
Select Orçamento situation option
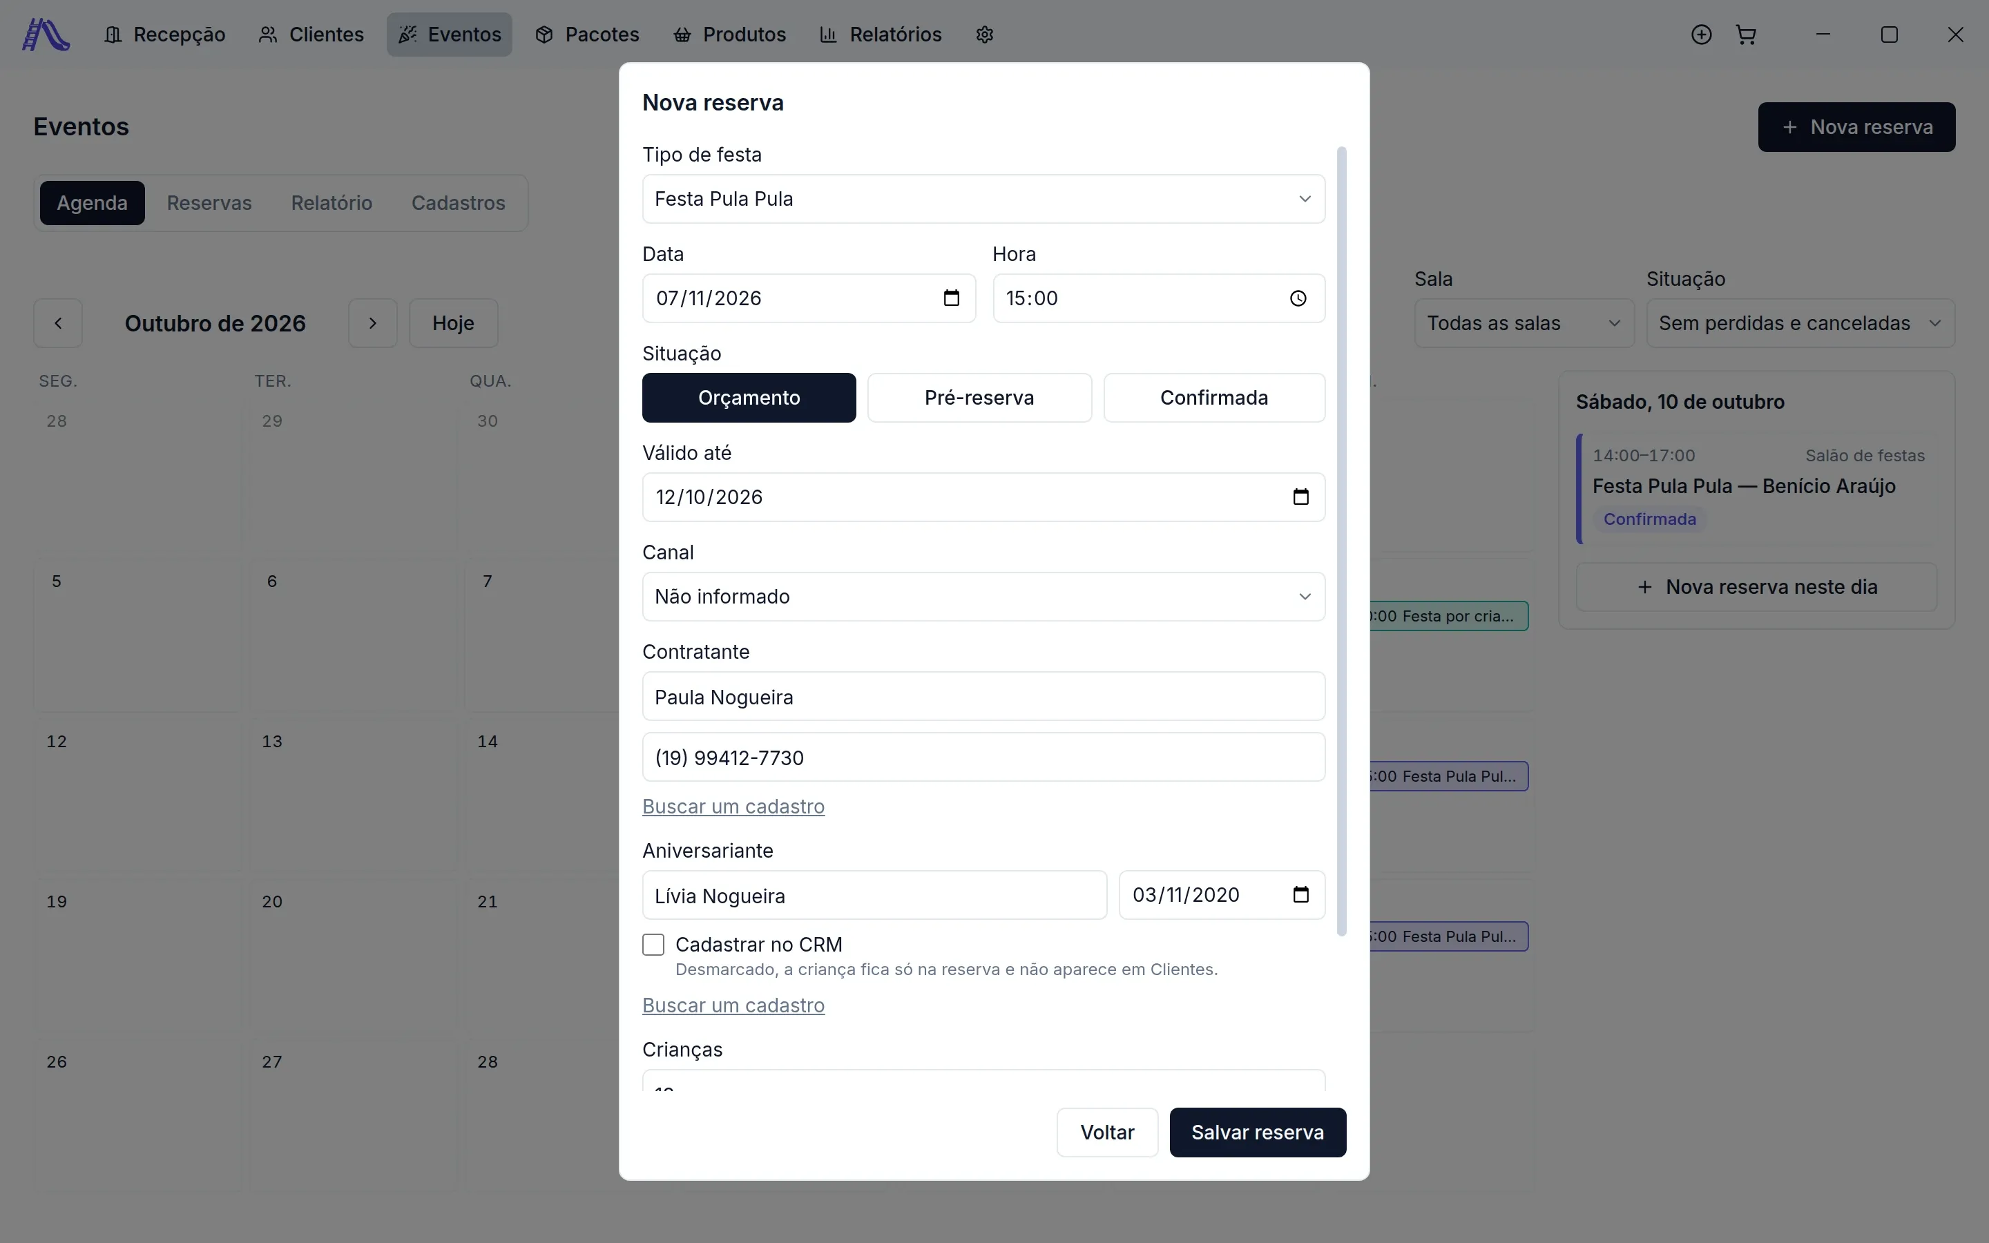(x=749, y=398)
